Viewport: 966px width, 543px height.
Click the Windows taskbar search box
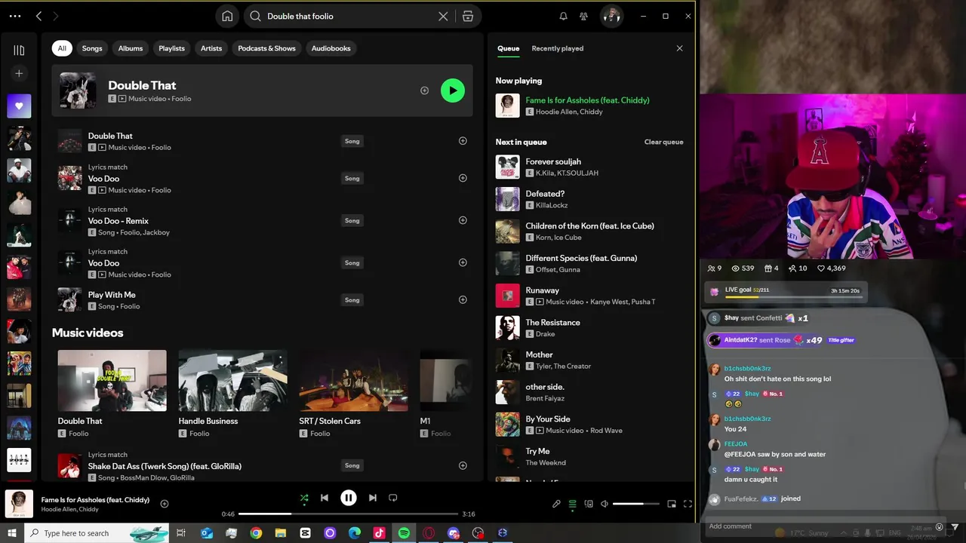click(97, 533)
